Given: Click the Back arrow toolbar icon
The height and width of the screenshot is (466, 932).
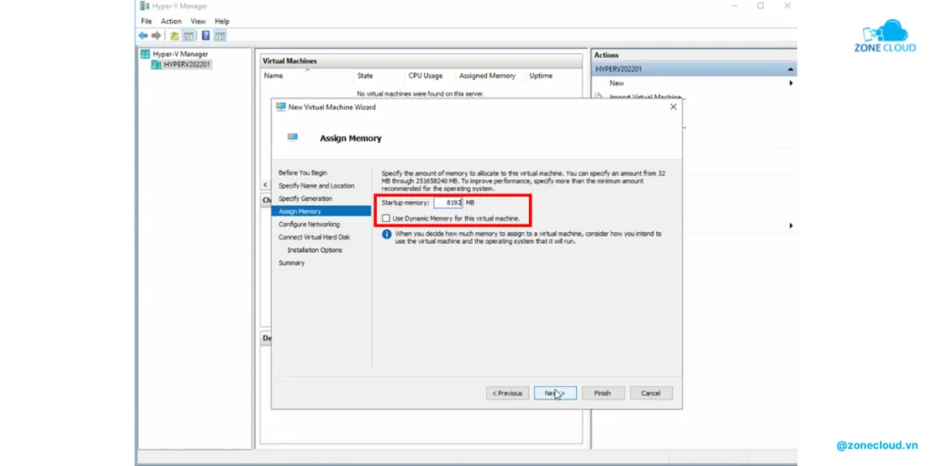Looking at the screenshot, I should click(143, 35).
